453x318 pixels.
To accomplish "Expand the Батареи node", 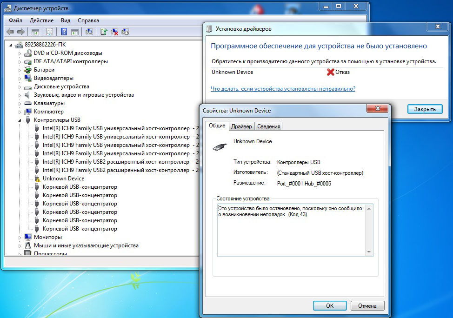I will pyautogui.click(x=20, y=70).
